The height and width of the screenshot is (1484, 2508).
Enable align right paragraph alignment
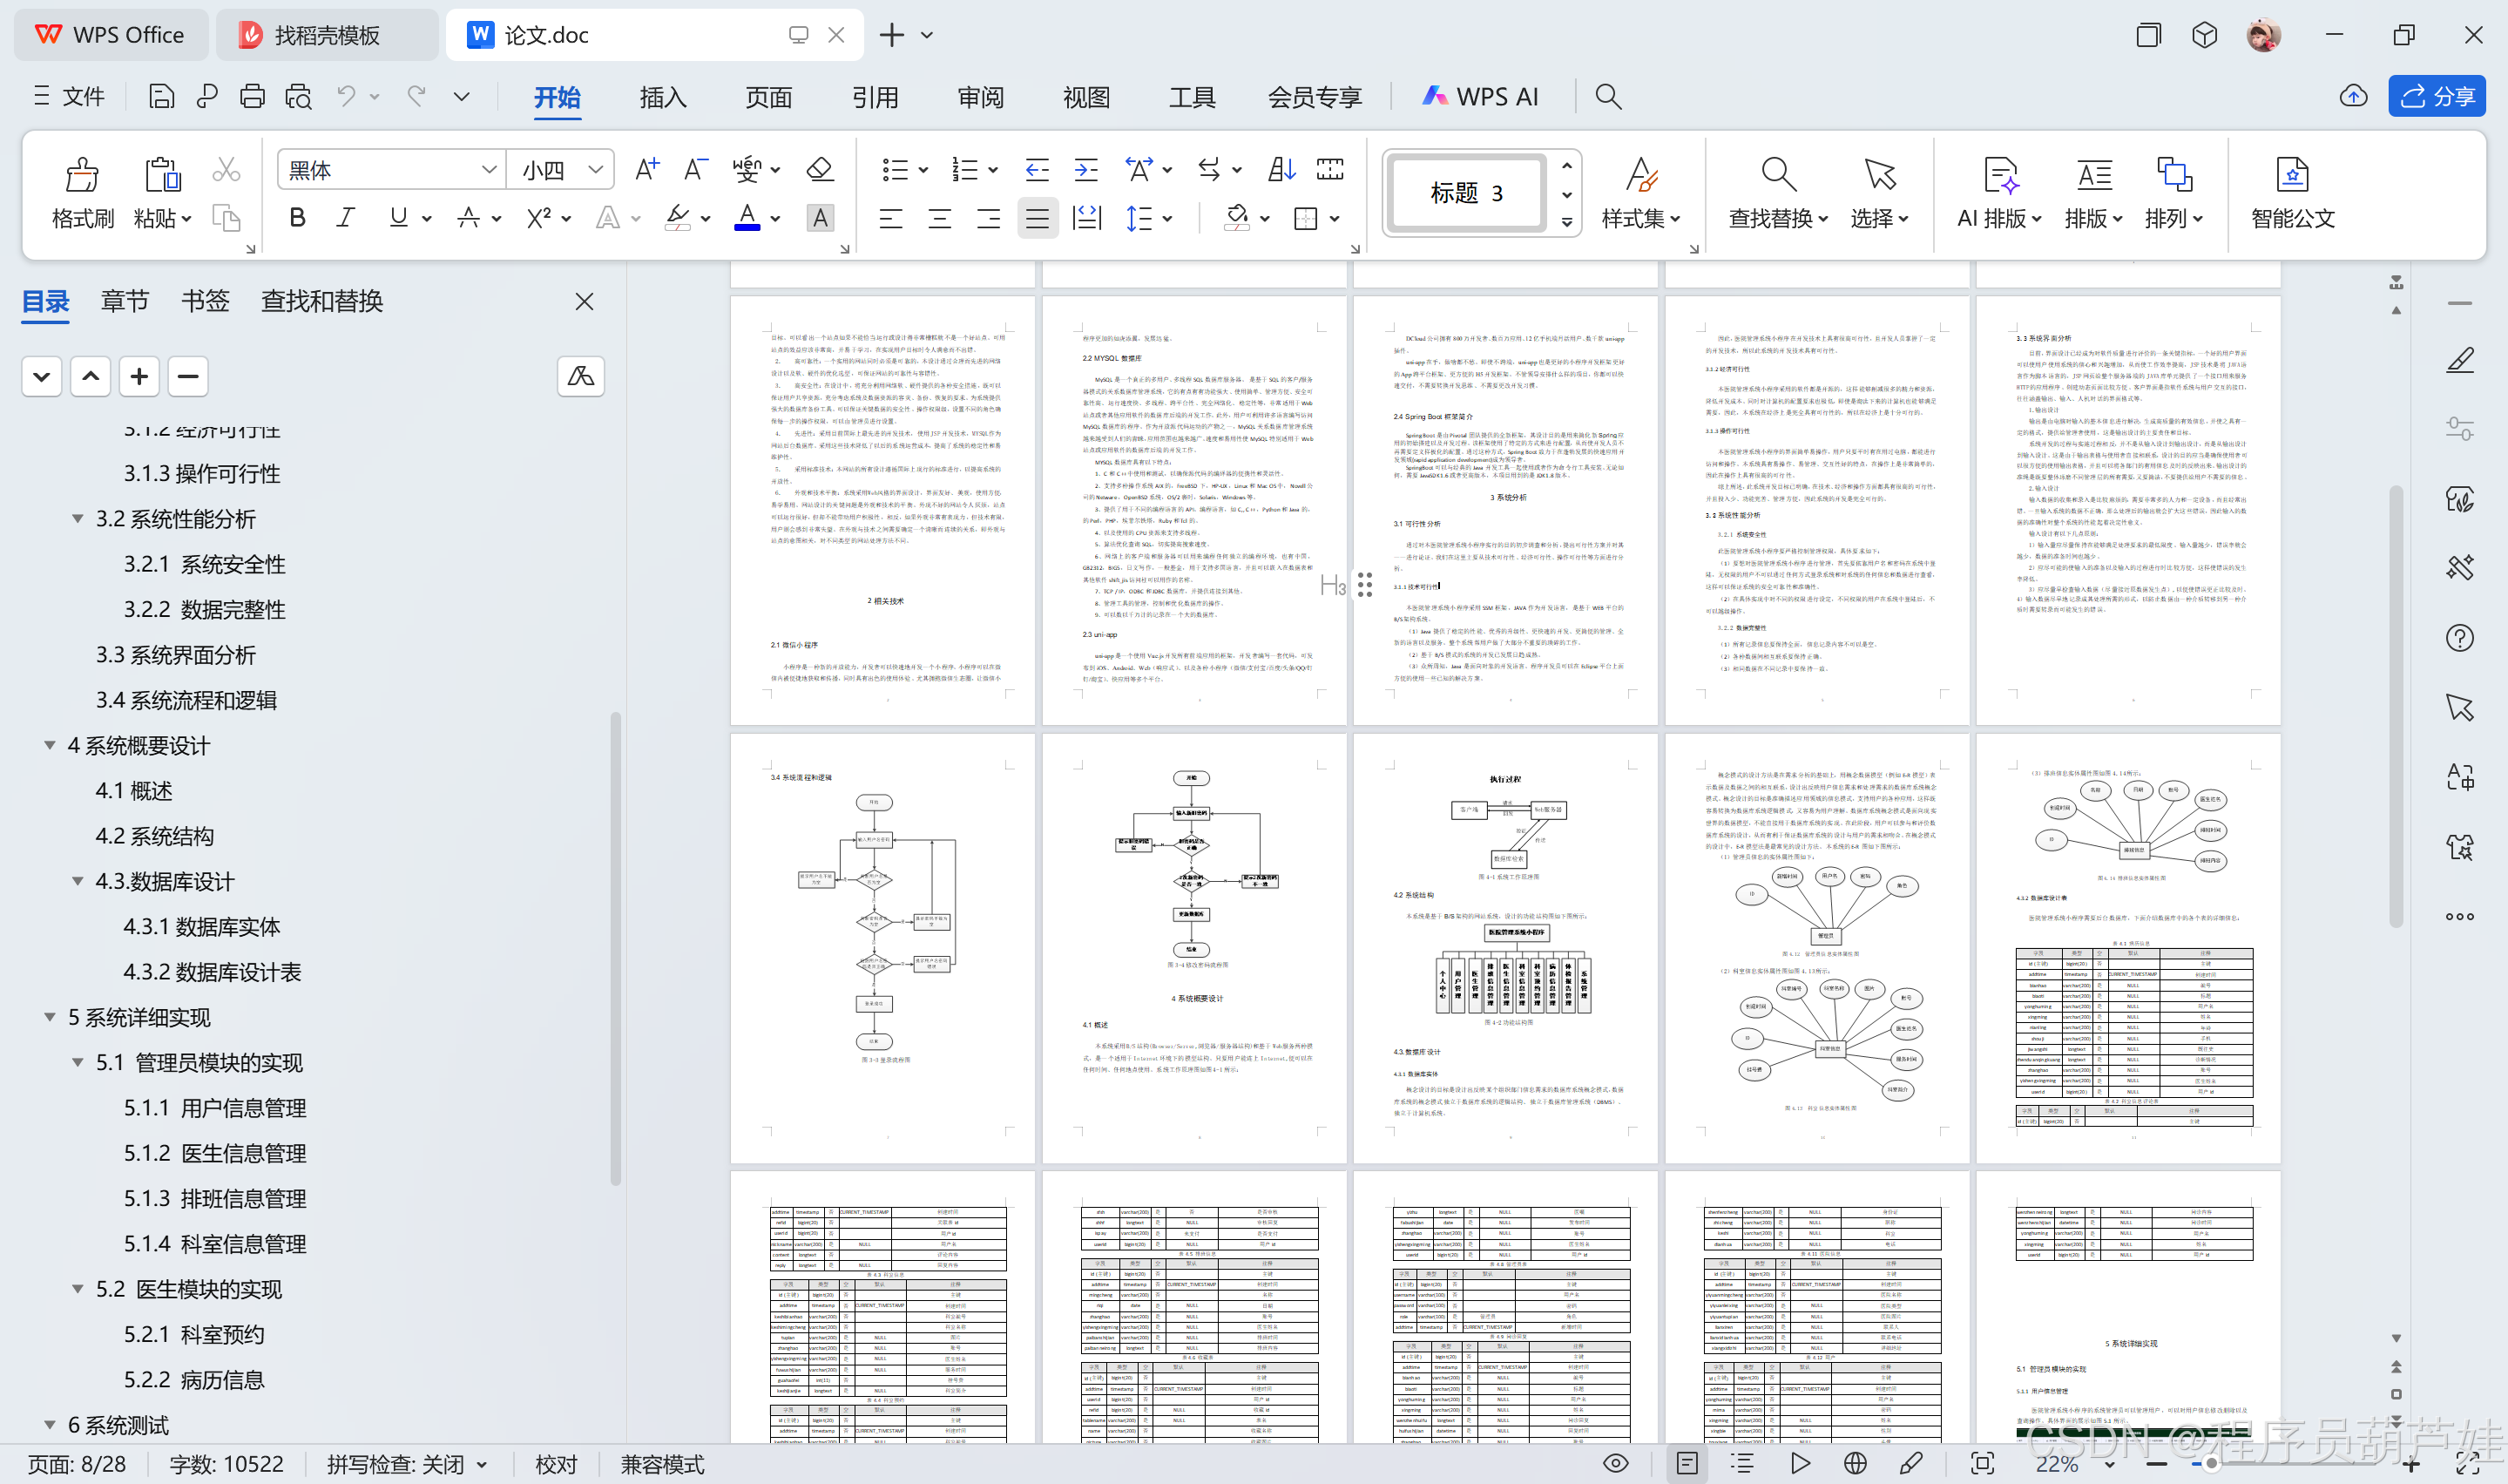click(989, 218)
